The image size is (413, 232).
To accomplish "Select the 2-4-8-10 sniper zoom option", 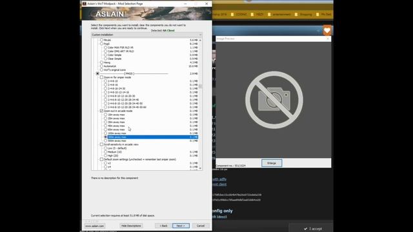I will pyautogui.click(x=105, y=81).
